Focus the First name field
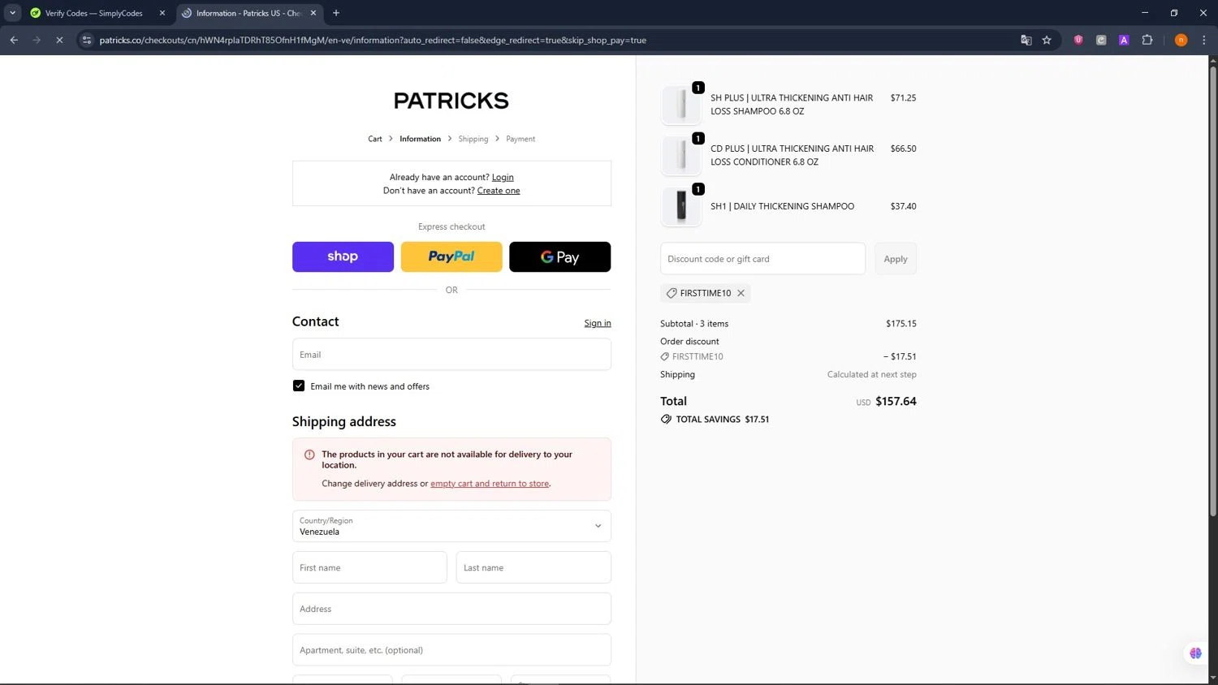 (369, 567)
